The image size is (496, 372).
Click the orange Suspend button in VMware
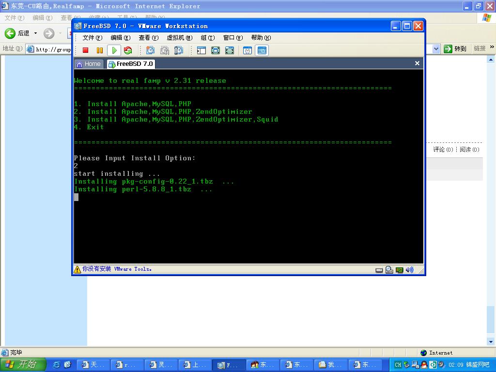100,50
